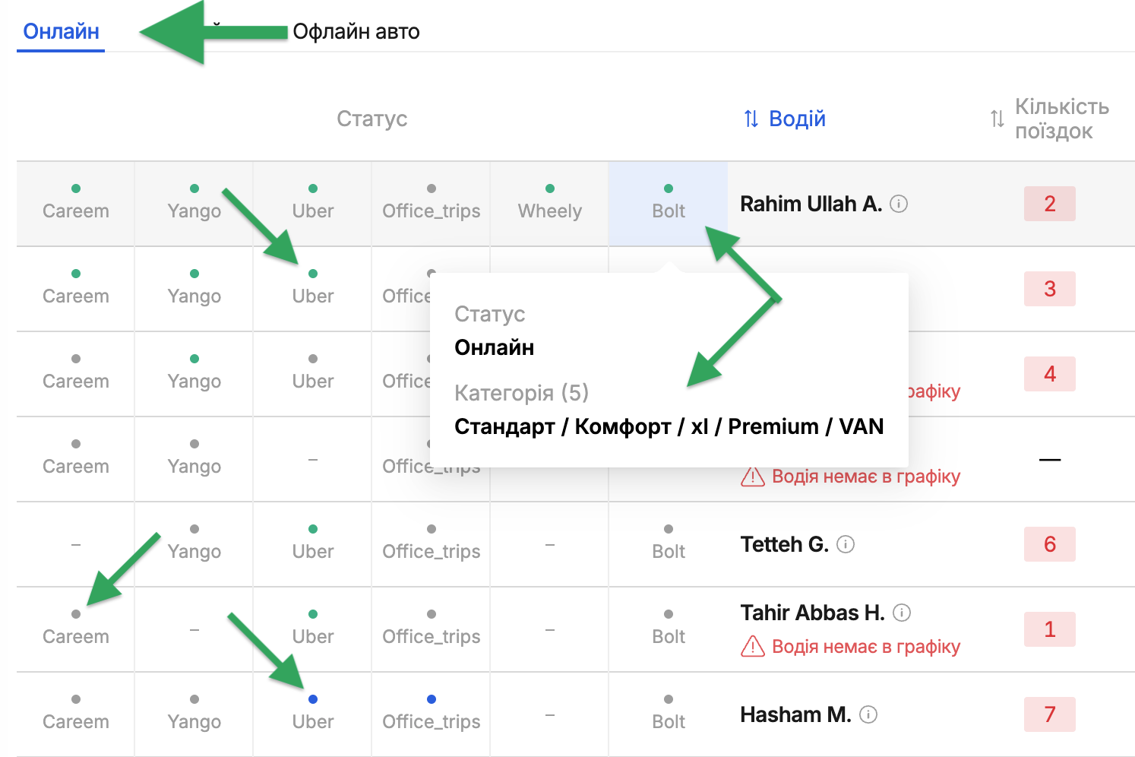The height and width of the screenshot is (757, 1135).
Task: Click info icon next to Rahim Ullah A.
Action: [x=899, y=204]
